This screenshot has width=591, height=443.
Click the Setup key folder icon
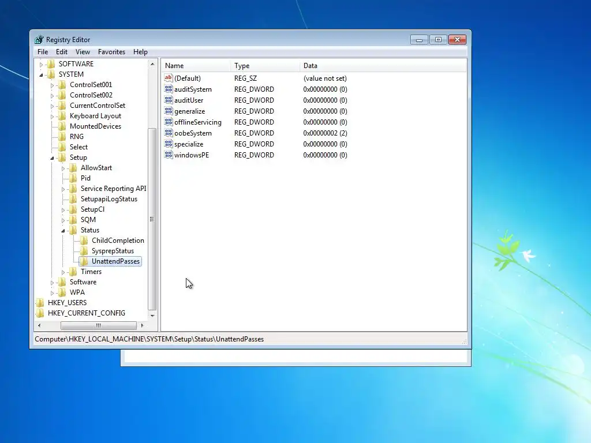(62, 157)
